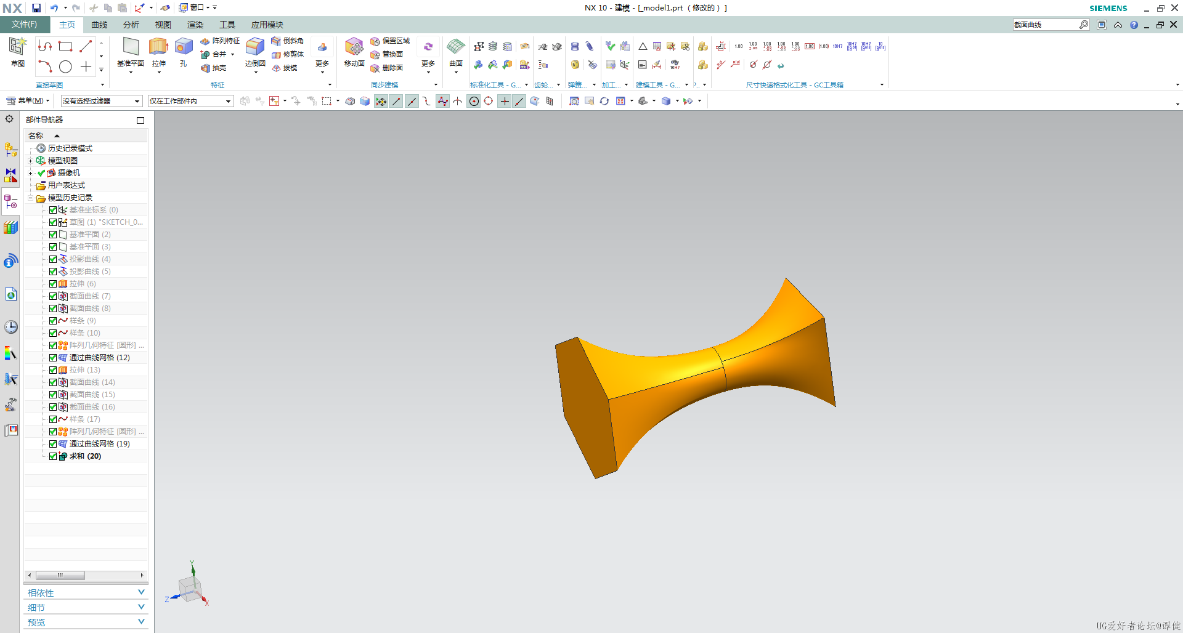Click the Delete Face (删除面) tool
Screen dimensions: 1183x633
pos(387,68)
